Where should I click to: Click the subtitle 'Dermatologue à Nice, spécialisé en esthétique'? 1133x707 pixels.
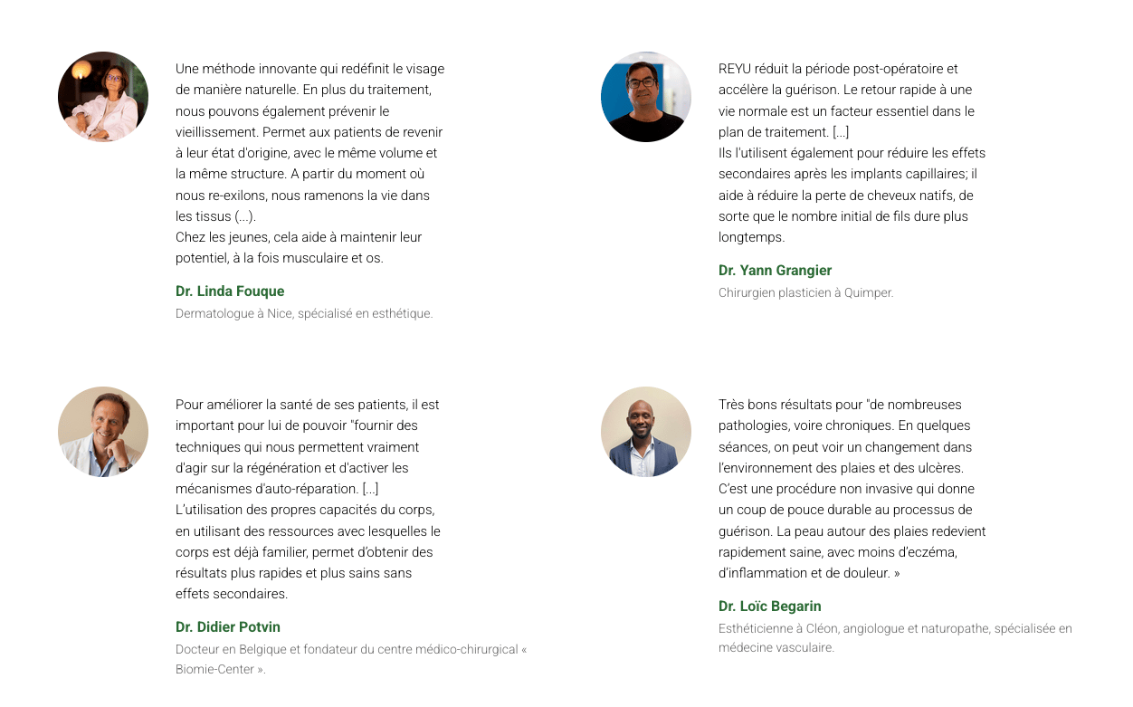[x=304, y=314]
